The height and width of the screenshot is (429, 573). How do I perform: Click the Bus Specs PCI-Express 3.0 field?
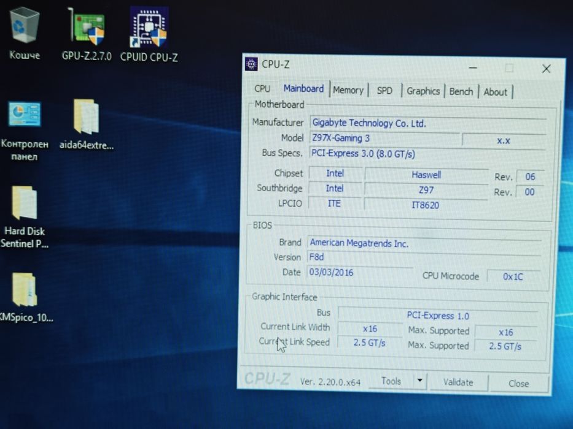pos(427,154)
